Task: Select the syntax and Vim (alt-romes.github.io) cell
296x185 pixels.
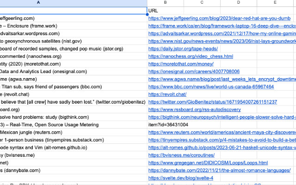Action: coord(74,148)
